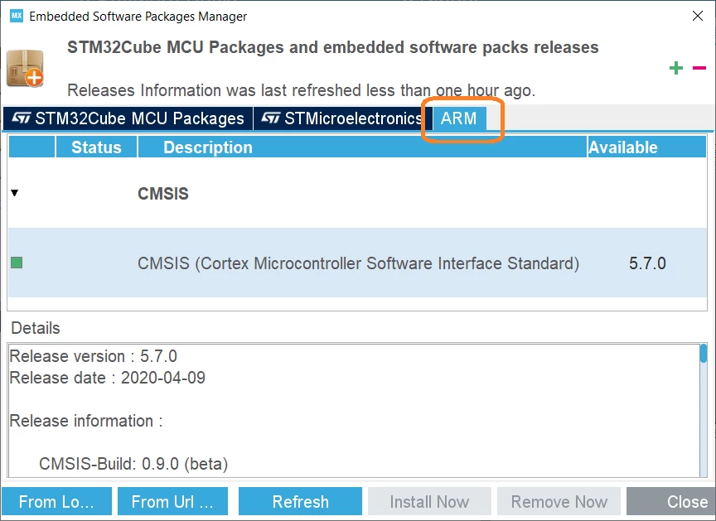The image size is (716, 521).
Task: Click the magenta minus collapse-all icon
Action: [x=699, y=68]
